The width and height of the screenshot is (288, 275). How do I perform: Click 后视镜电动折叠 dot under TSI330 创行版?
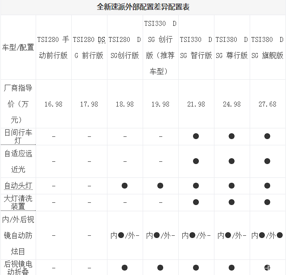click(160, 268)
